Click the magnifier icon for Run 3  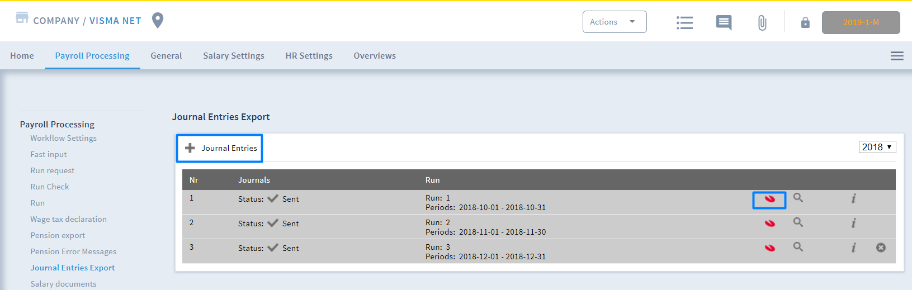(798, 247)
